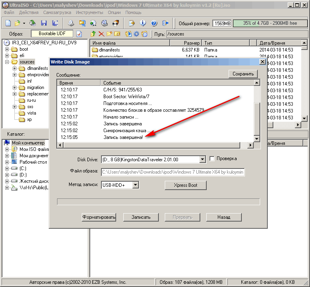Sort by the Размер column header

tap(186, 43)
